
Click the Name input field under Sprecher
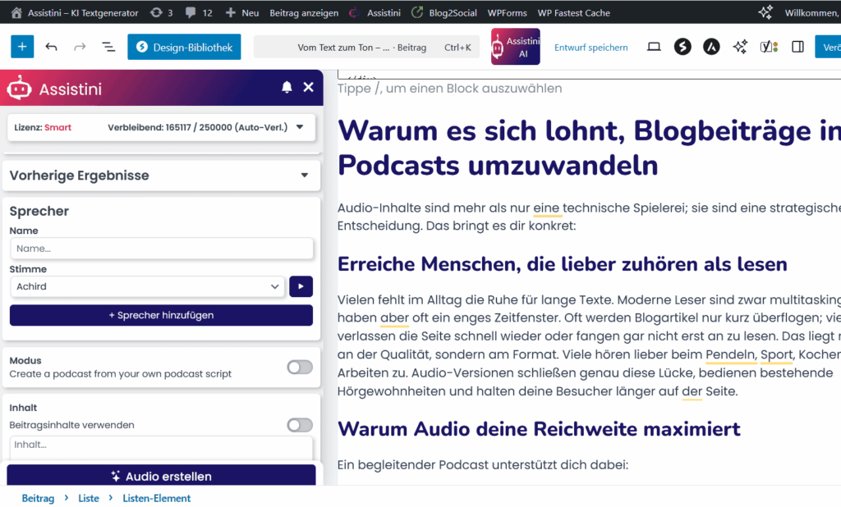(161, 248)
